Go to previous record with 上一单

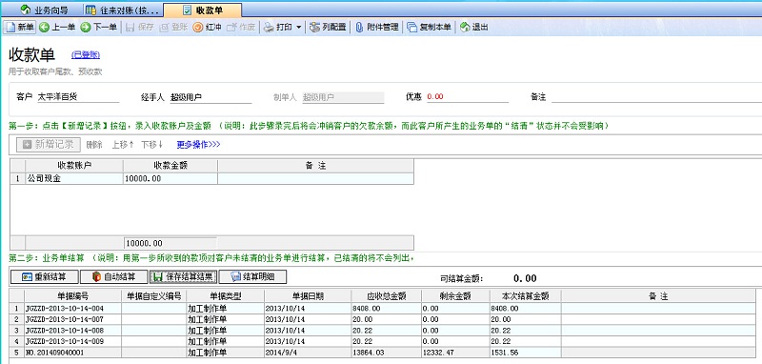point(57,28)
